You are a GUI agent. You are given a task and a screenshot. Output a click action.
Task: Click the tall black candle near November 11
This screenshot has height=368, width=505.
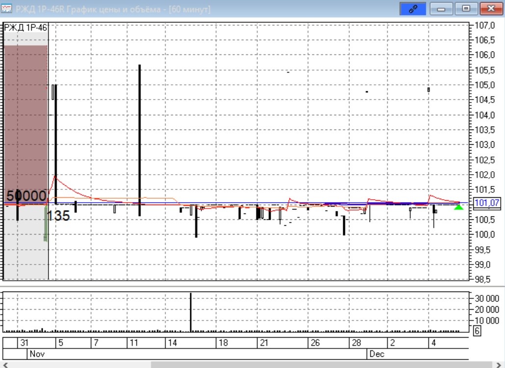[140, 140]
